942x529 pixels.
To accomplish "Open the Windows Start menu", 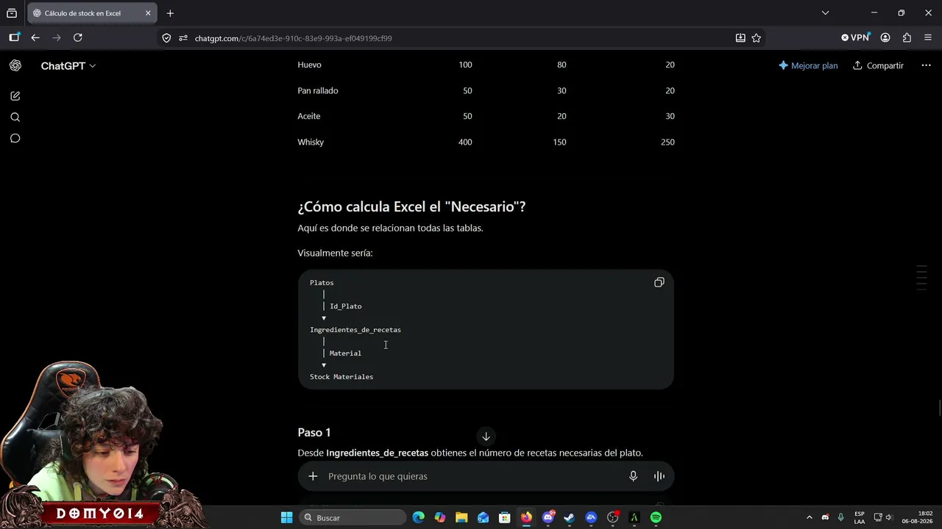I will 287,518.
